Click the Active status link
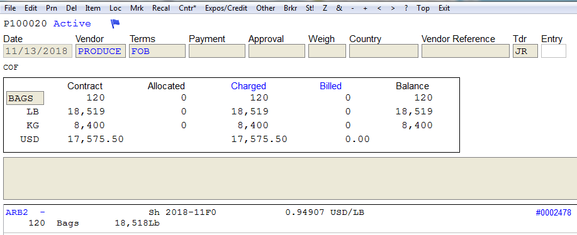Screen dimensions: 577x235 [x=72, y=24]
